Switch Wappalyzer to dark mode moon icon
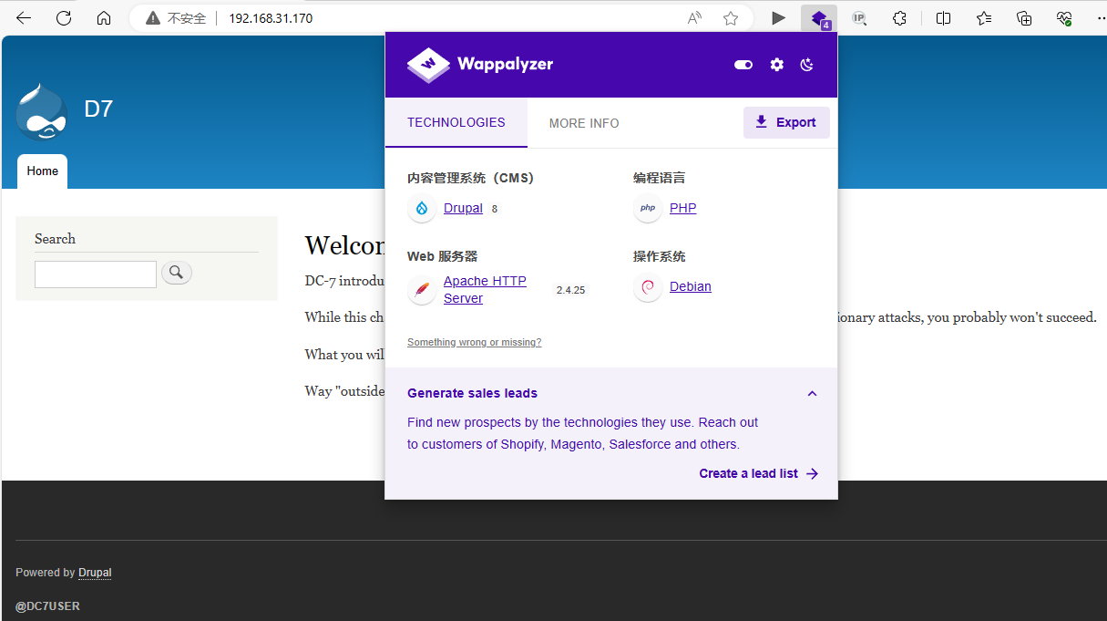The width and height of the screenshot is (1107, 621). [x=807, y=65]
